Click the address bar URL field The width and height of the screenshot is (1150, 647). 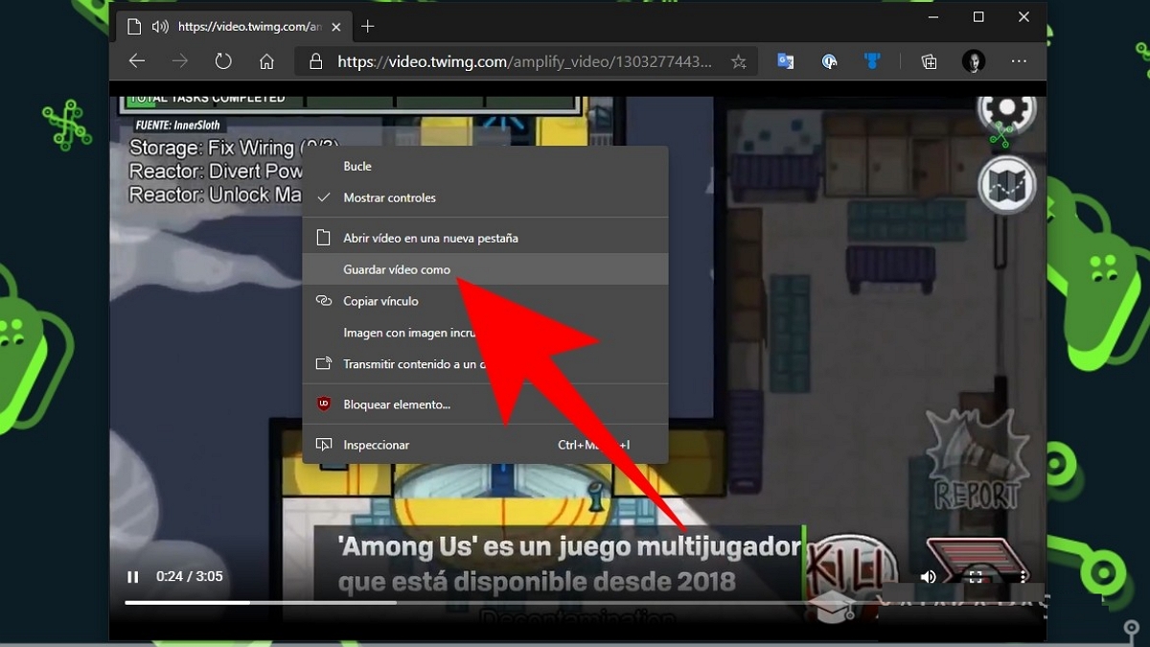524,61
